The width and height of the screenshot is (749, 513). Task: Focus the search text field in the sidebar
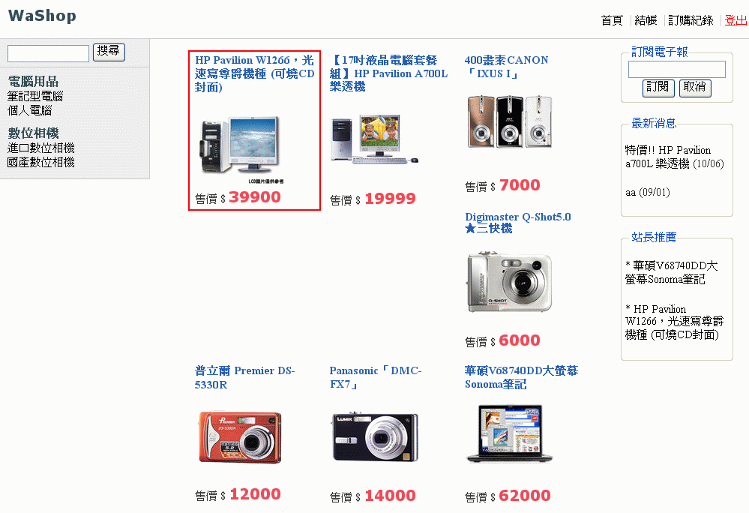[x=48, y=53]
